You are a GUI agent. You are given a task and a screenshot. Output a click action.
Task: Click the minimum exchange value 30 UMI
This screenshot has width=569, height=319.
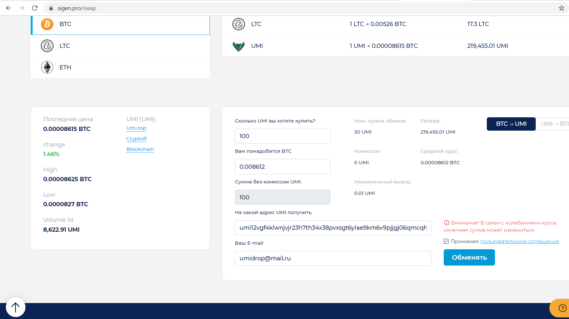[363, 132]
